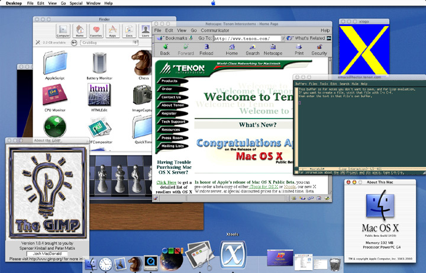Open Emacs Files menu

click(x=313, y=84)
